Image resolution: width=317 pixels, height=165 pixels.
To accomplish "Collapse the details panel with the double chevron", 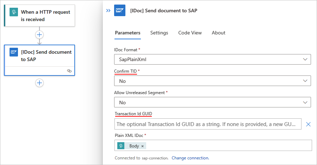I will (x=108, y=11).
